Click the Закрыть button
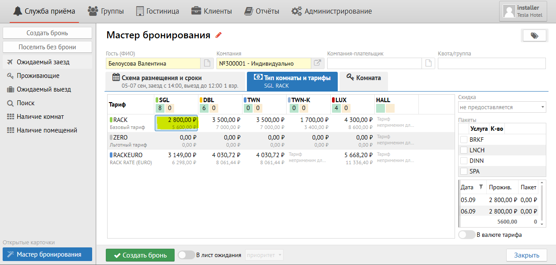 [526, 255]
